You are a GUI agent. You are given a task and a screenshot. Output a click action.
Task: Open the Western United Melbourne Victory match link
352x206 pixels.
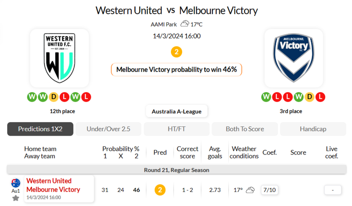click(53, 185)
